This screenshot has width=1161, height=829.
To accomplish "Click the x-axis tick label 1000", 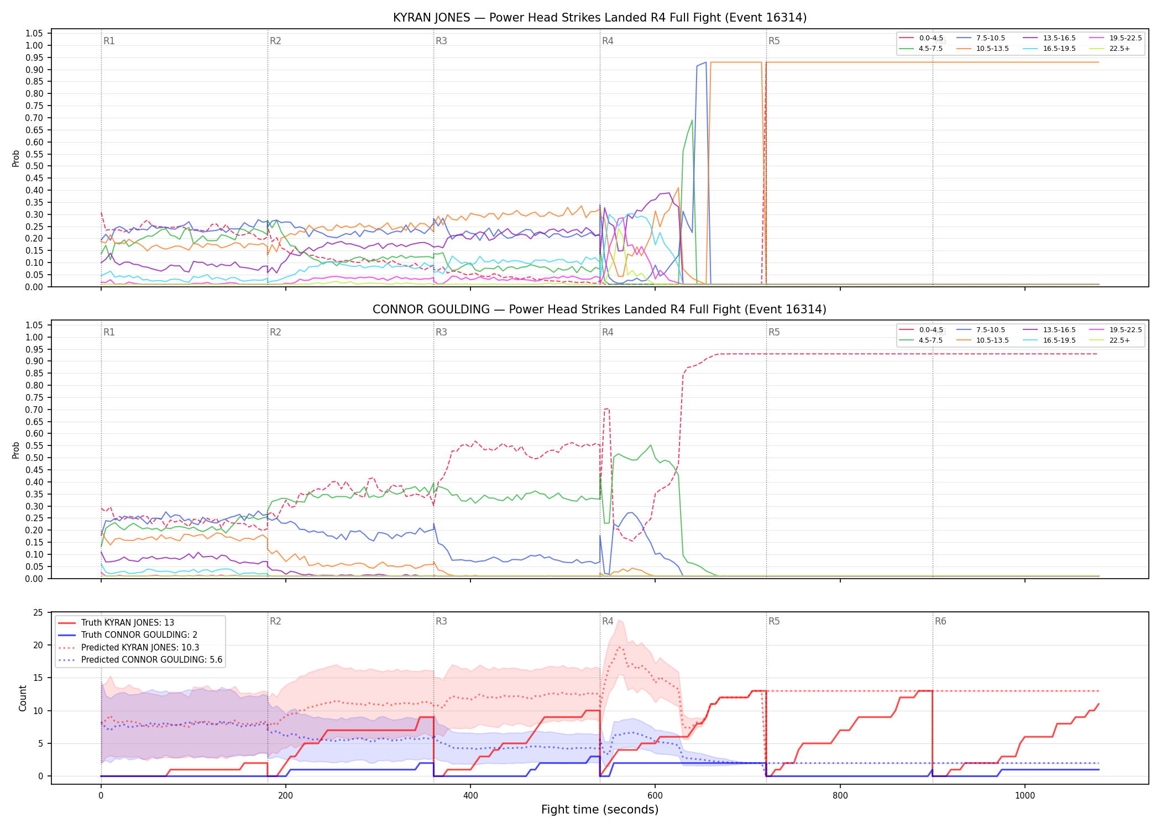I will tap(1025, 796).
